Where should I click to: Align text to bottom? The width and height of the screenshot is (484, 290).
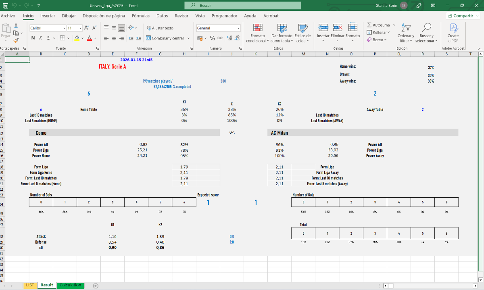[x=121, y=28]
